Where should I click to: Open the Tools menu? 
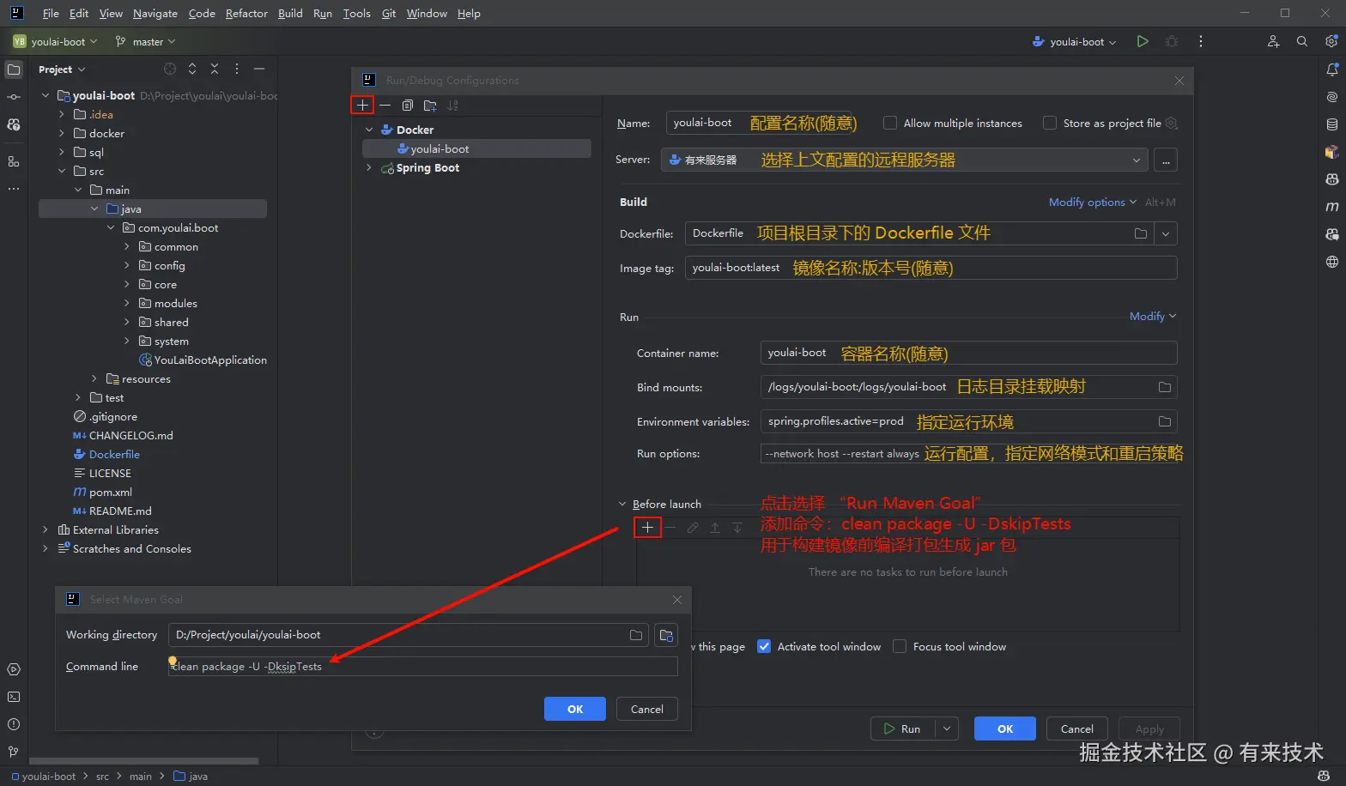pyautogui.click(x=357, y=14)
